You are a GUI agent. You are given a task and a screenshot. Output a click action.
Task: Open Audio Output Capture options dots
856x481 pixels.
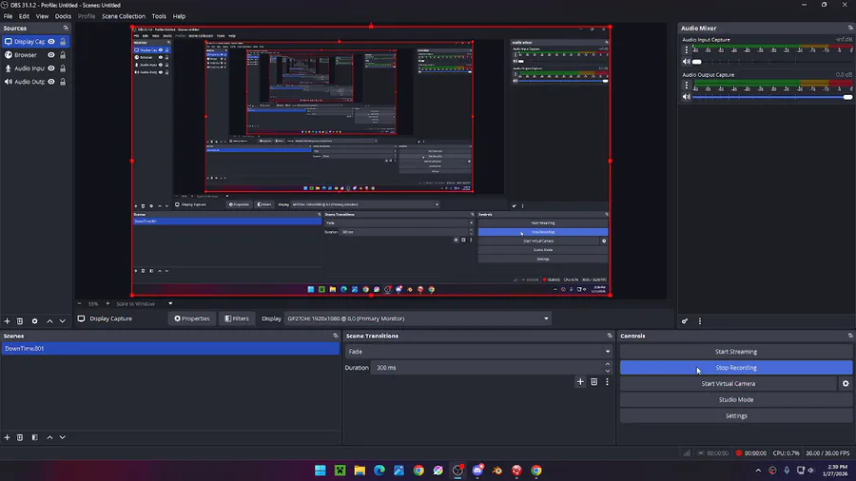[x=686, y=85]
